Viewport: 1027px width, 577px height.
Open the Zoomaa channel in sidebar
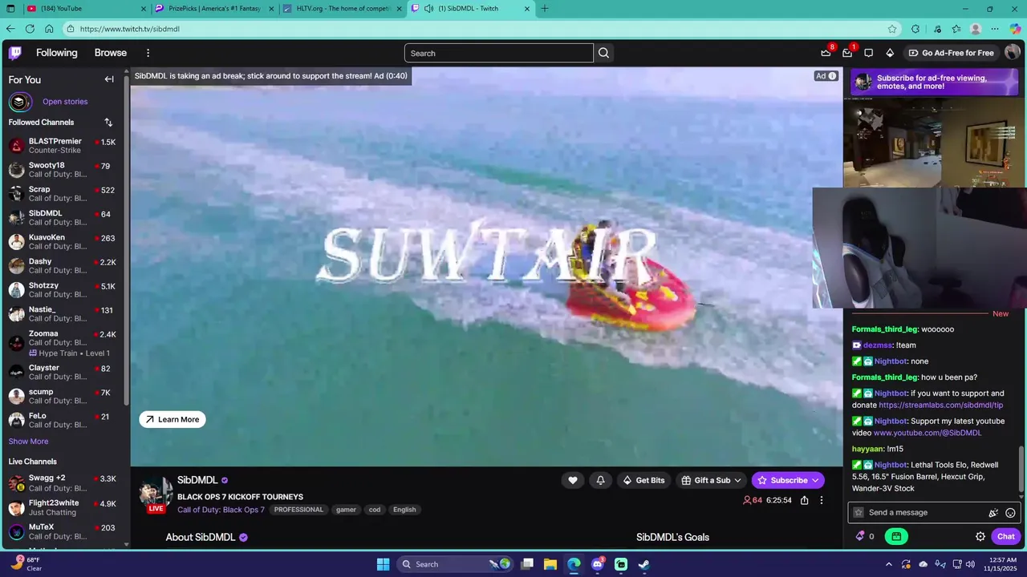pos(63,343)
